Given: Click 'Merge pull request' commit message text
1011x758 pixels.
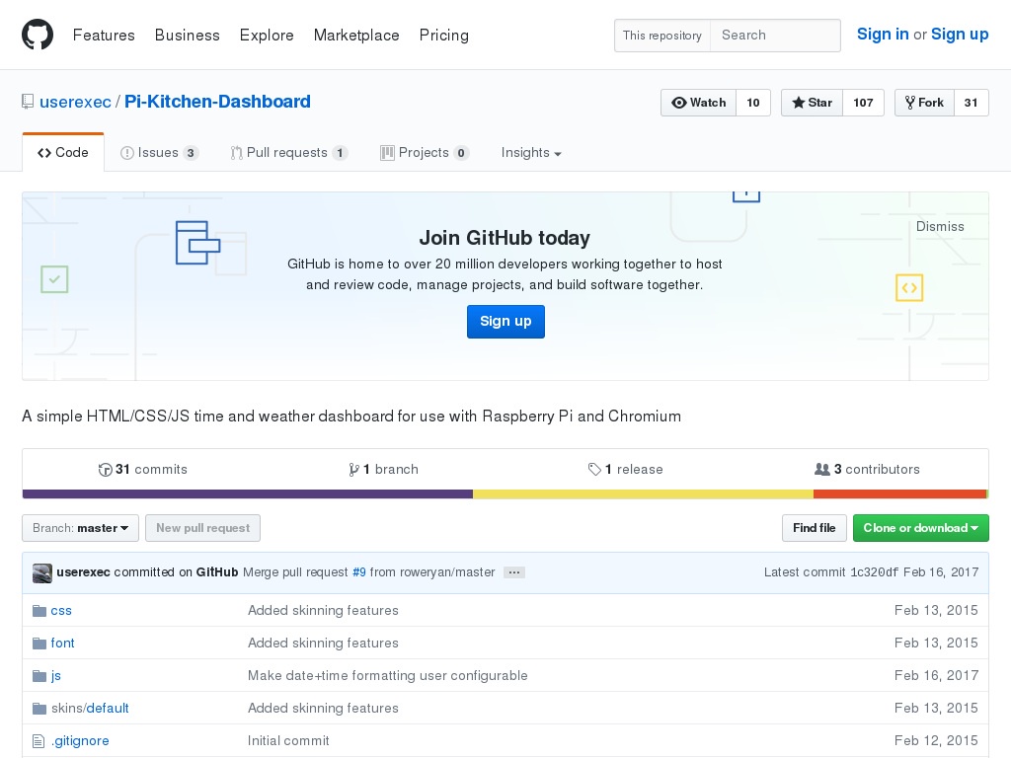Looking at the screenshot, I should tap(295, 572).
